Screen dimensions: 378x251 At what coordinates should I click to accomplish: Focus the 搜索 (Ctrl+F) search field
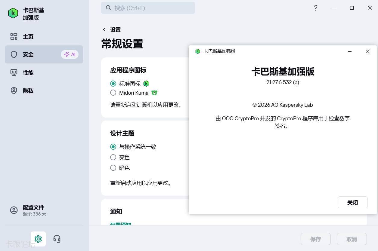[148, 8]
